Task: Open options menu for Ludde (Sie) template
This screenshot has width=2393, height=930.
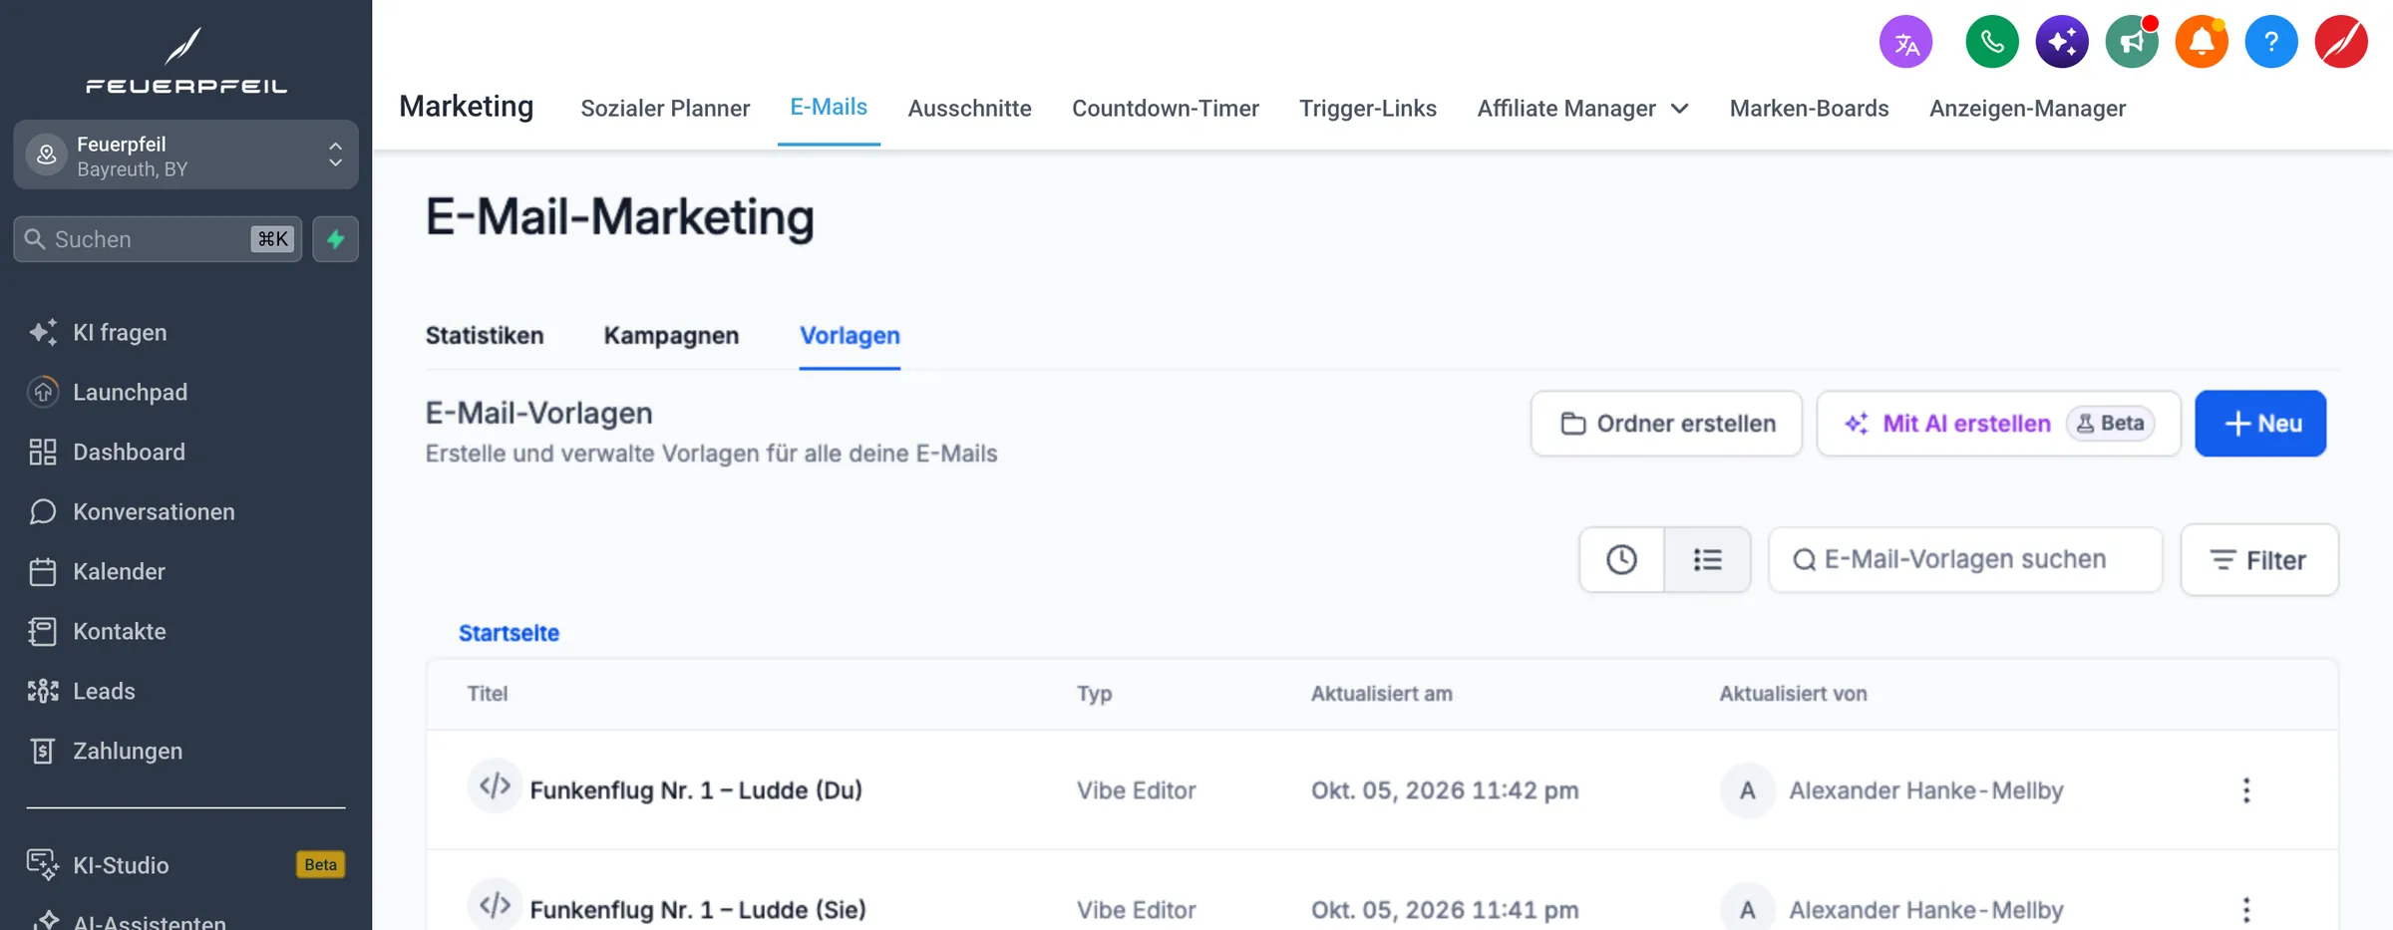Action: (x=2246, y=909)
